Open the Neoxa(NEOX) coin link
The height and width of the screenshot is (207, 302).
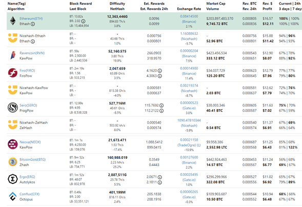pyautogui.click(x=30, y=142)
